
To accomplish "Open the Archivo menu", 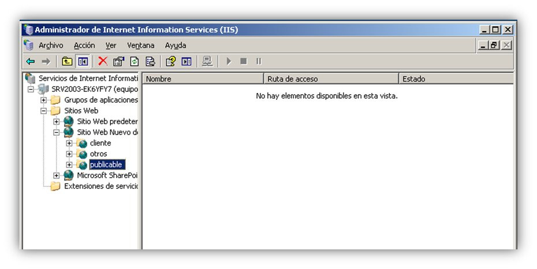I will coord(51,46).
